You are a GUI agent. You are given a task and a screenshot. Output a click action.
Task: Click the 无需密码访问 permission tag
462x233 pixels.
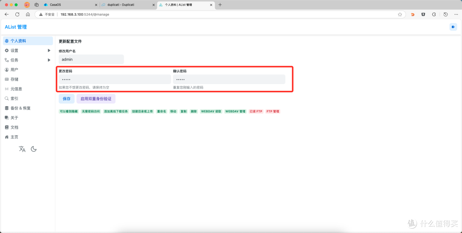click(91, 111)
